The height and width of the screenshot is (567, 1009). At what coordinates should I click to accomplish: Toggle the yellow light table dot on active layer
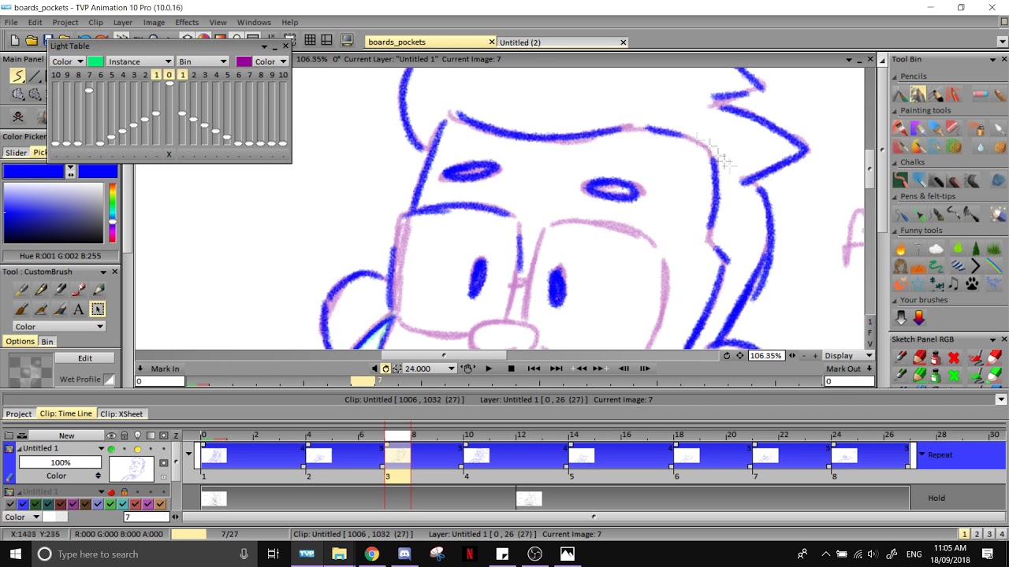click(x=137, y=449)
